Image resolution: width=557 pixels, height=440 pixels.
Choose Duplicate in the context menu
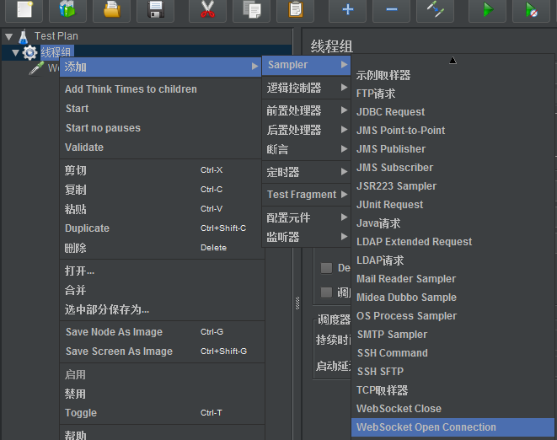160,228
